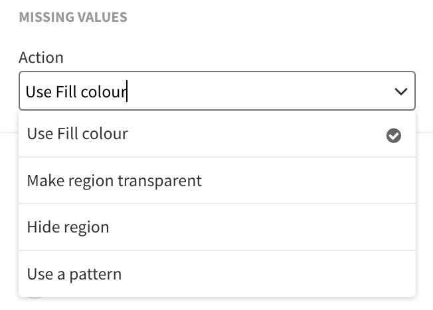Set missing values action to Use a pattern

pyautogui.click(x=217, y=274)
